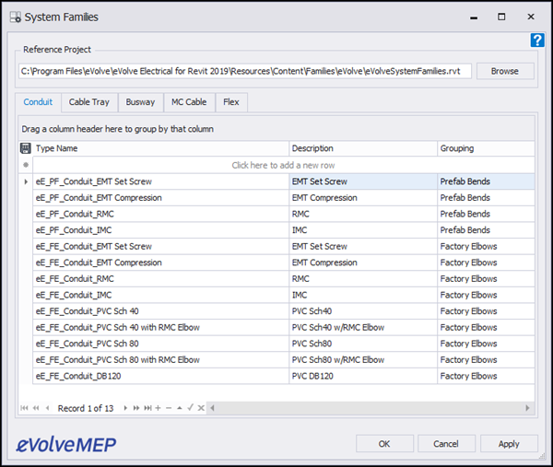Click Record 1 of 13 text
Screen dimensions: 553x467
pyautogui.click(x=86, y=408)
